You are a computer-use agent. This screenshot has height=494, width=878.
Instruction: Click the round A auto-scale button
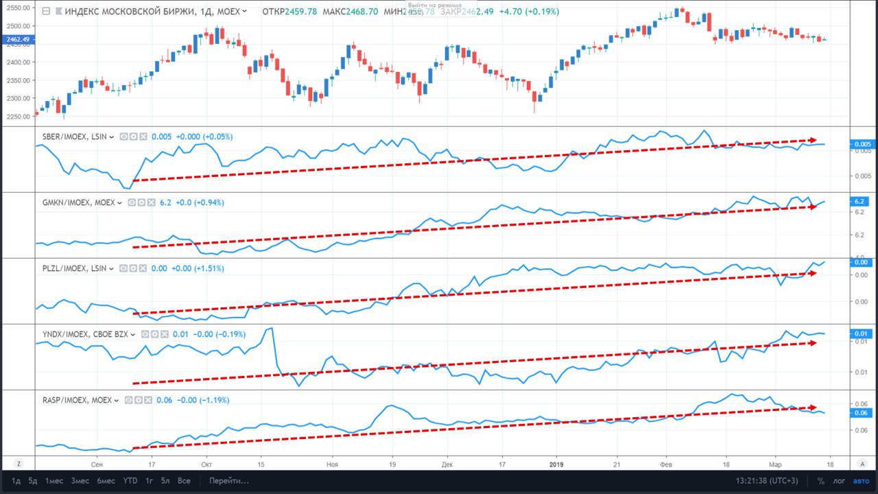(862, 464)
